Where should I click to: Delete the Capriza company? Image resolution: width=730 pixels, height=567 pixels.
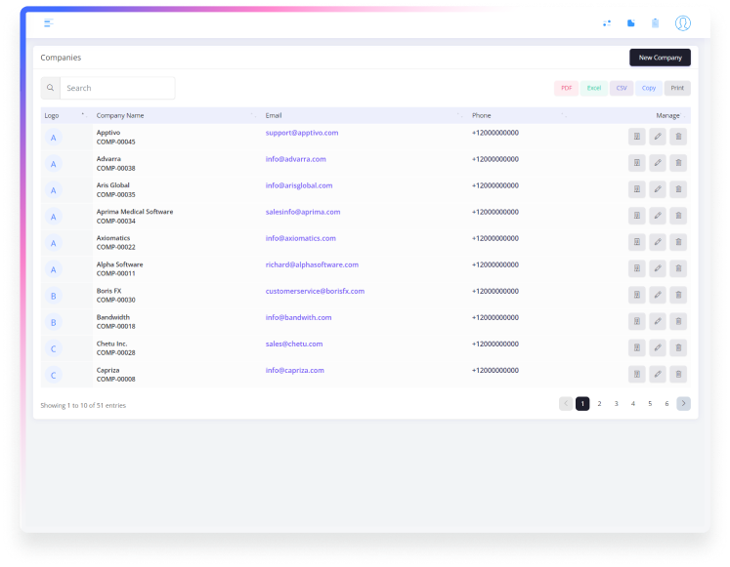tap(678, 374)
